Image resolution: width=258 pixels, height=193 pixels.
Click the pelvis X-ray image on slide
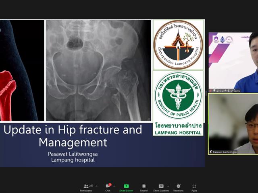(98, 70)
